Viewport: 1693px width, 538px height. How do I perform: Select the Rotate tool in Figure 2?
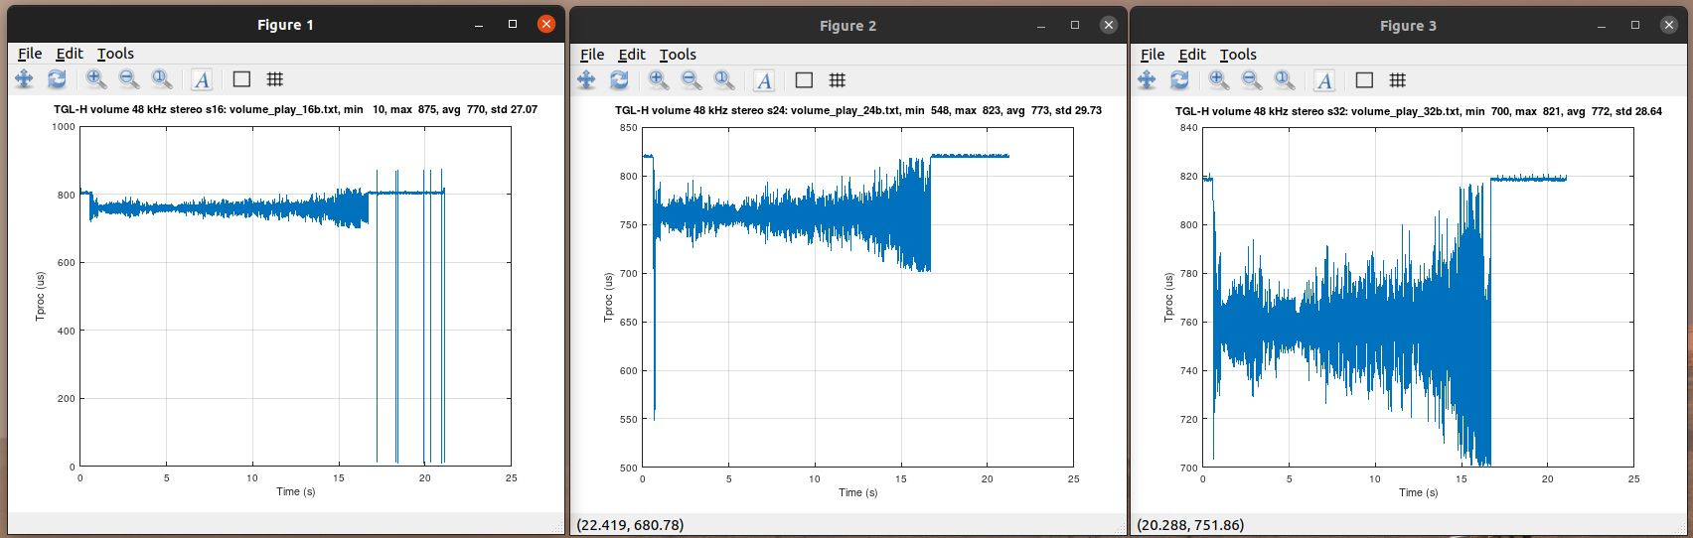click(x=619, y=80)
